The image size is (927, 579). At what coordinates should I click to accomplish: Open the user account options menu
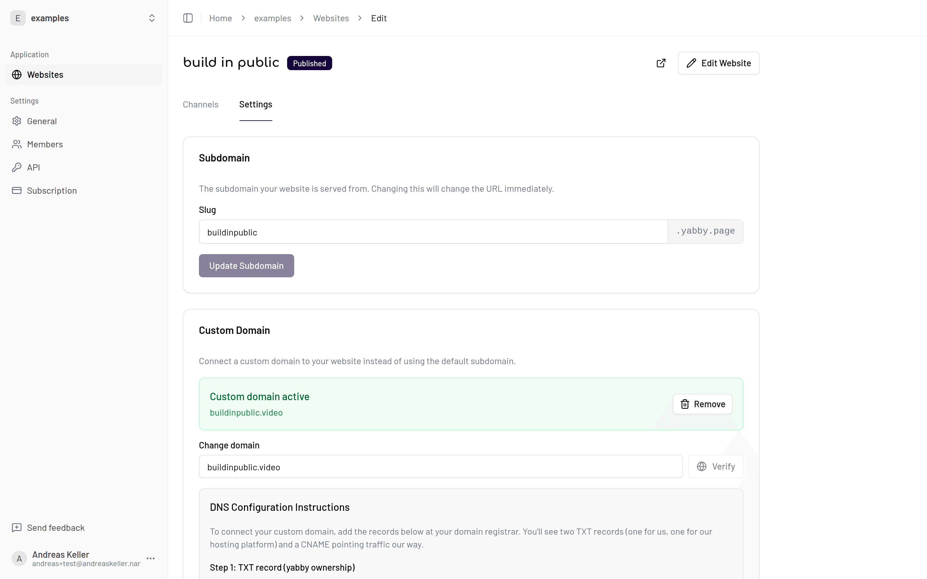151,558
